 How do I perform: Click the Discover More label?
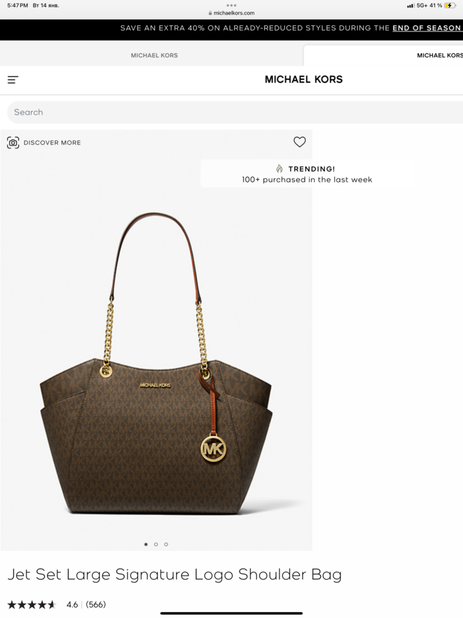[52, 142]
